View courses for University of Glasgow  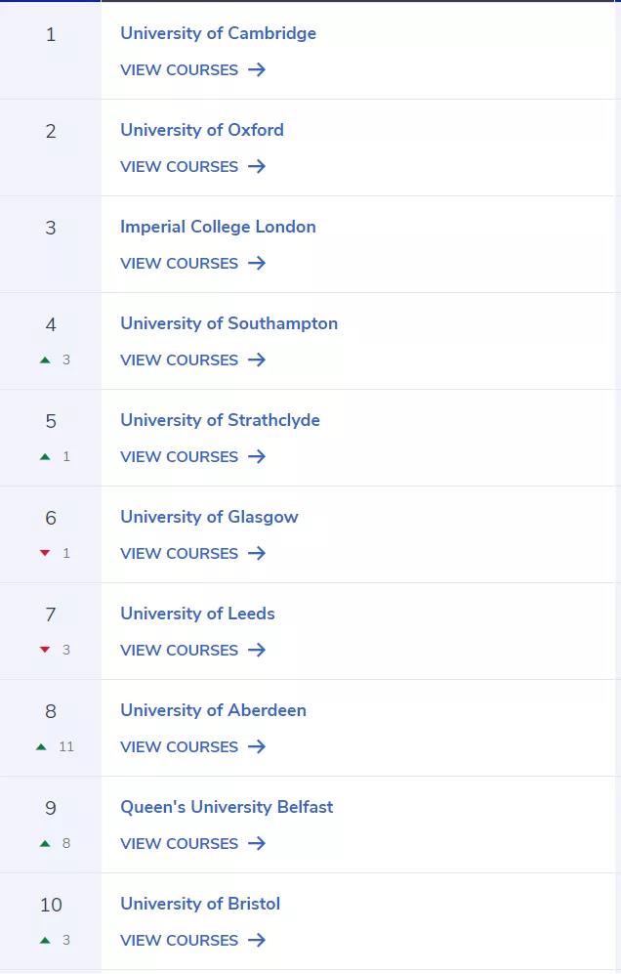(193, 554)
